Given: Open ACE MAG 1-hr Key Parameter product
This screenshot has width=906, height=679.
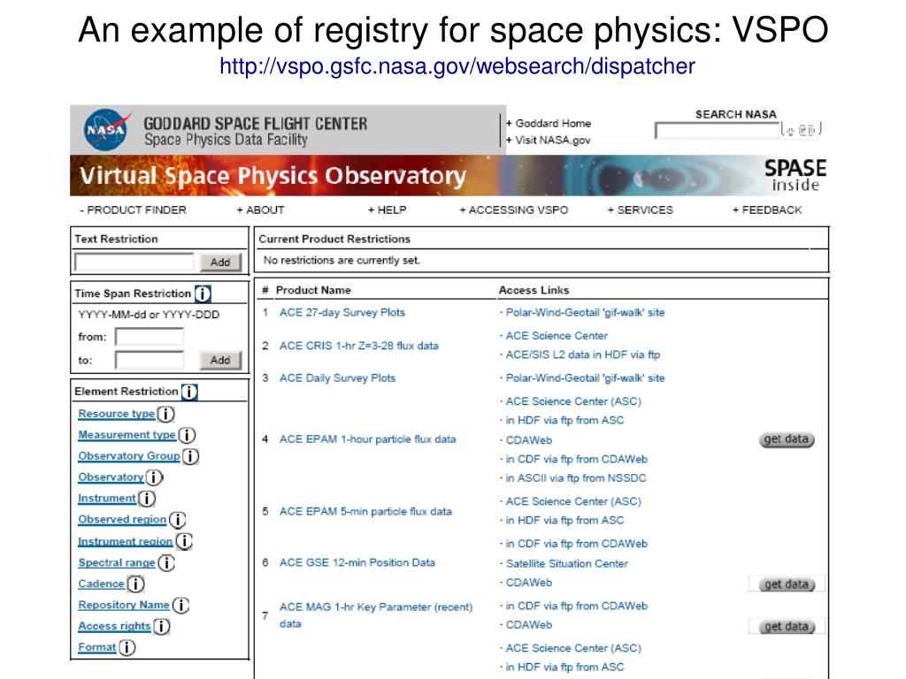Looking at the screenshot, I should point(375,615).
